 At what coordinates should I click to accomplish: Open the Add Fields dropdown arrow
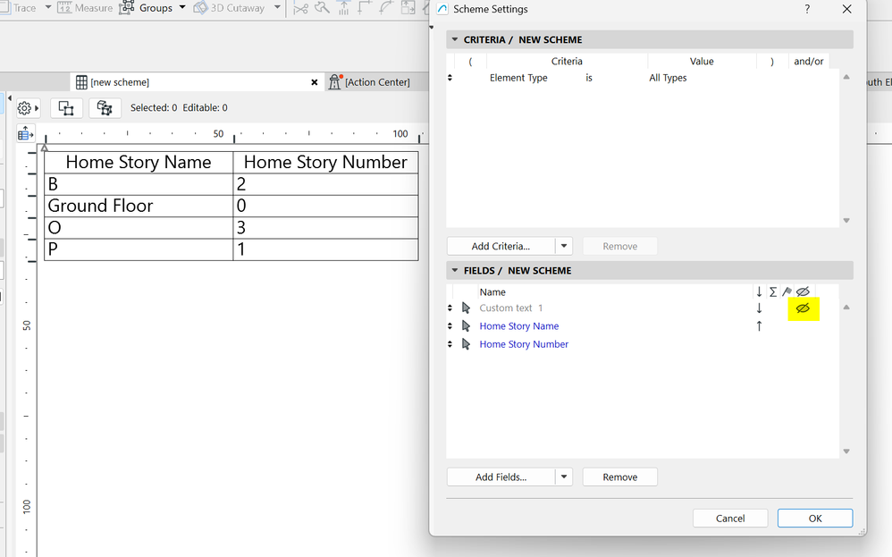[x=564, y=477]
